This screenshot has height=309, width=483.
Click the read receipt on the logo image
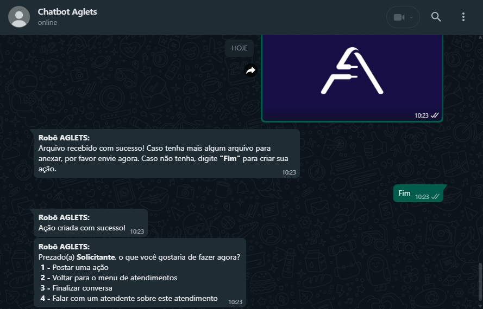coord(434,115)
